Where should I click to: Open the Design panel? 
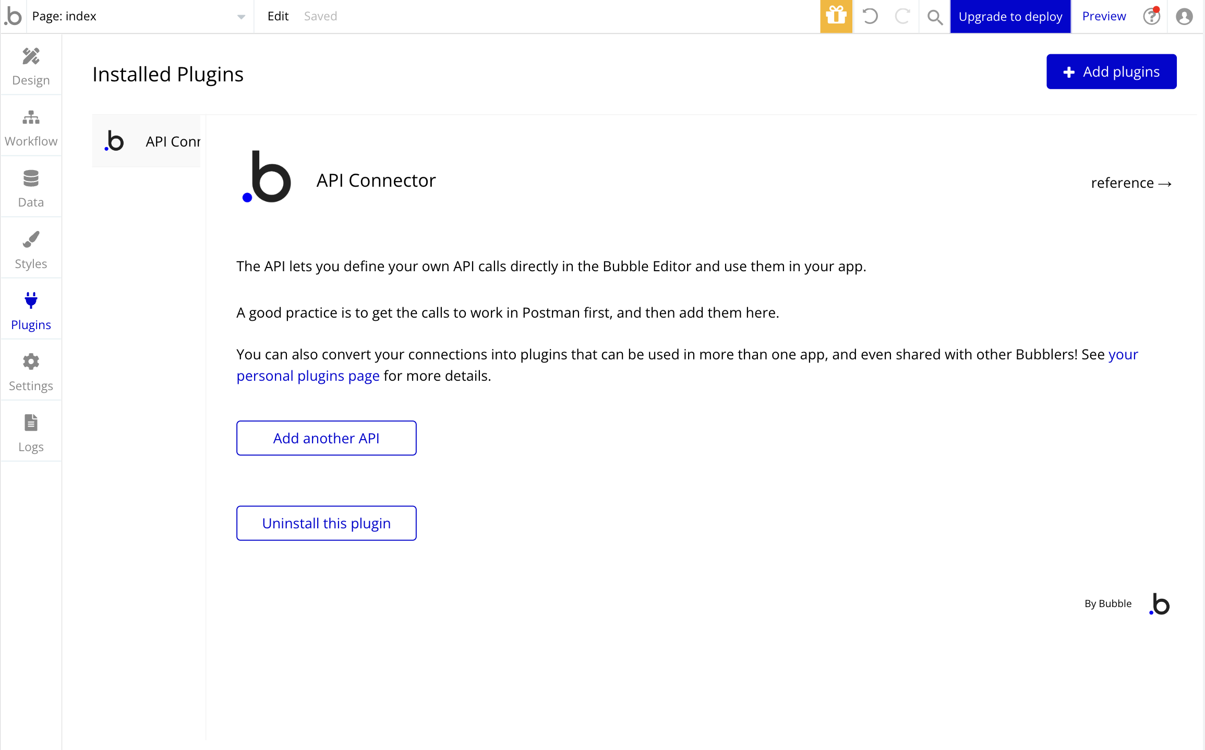click(x=31, y=65)
